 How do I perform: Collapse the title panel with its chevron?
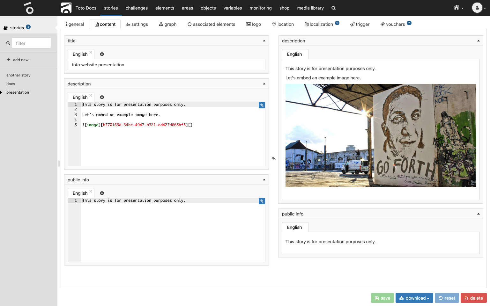point(264,41)
